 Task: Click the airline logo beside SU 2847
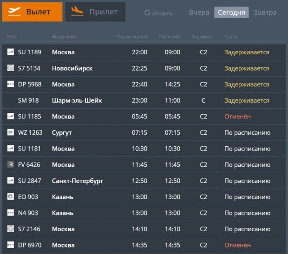click(11, 180)
